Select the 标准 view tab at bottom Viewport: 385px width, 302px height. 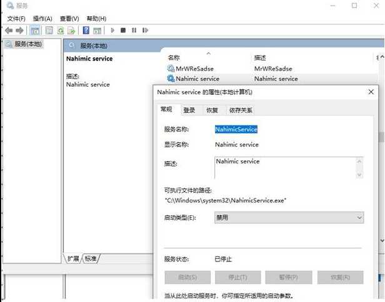[91, 258]
